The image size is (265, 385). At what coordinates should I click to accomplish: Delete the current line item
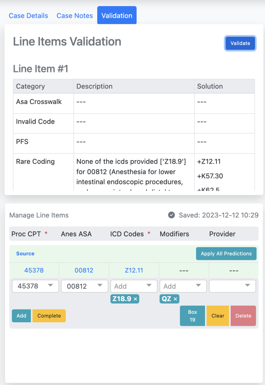[243, 315]
